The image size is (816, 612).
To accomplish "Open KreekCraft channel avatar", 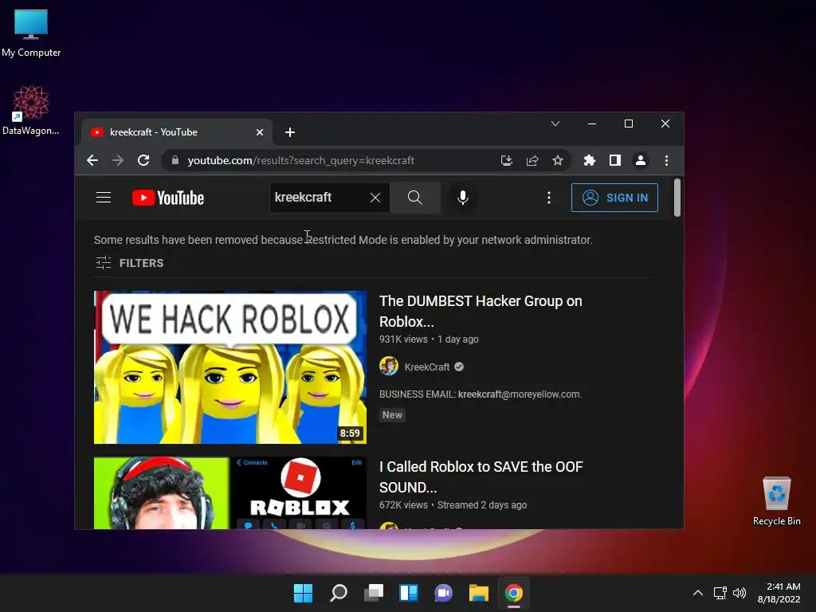I will click(389, 367).
